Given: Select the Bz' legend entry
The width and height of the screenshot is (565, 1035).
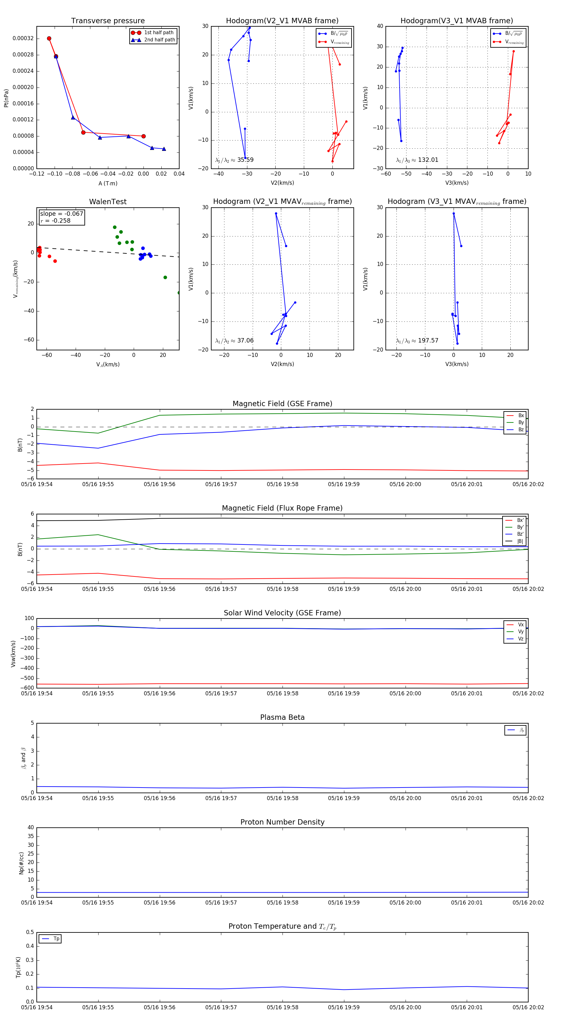Looking at the screenshot, I should (515, 534).
